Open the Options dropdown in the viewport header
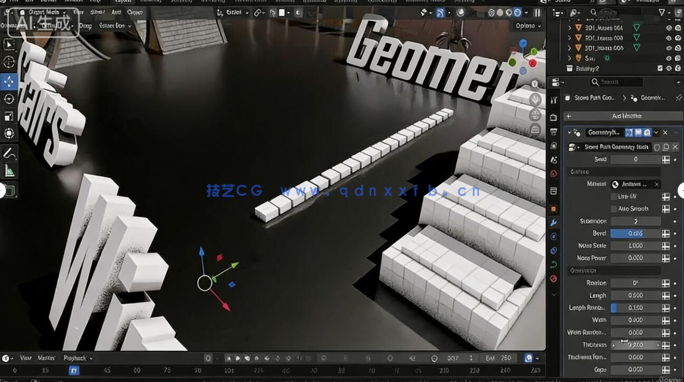 click(x=529, y=26)
